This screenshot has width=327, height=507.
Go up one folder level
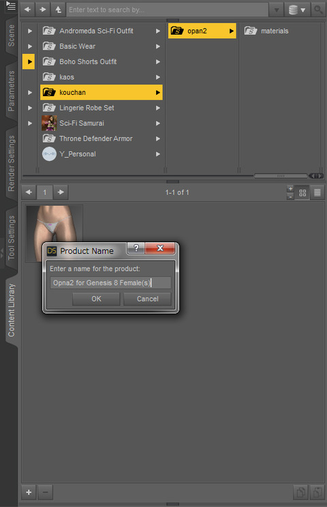pyautogui.click(x=58, y=10)
